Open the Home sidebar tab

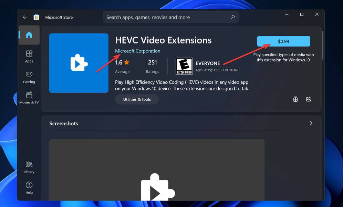point(29,35)
